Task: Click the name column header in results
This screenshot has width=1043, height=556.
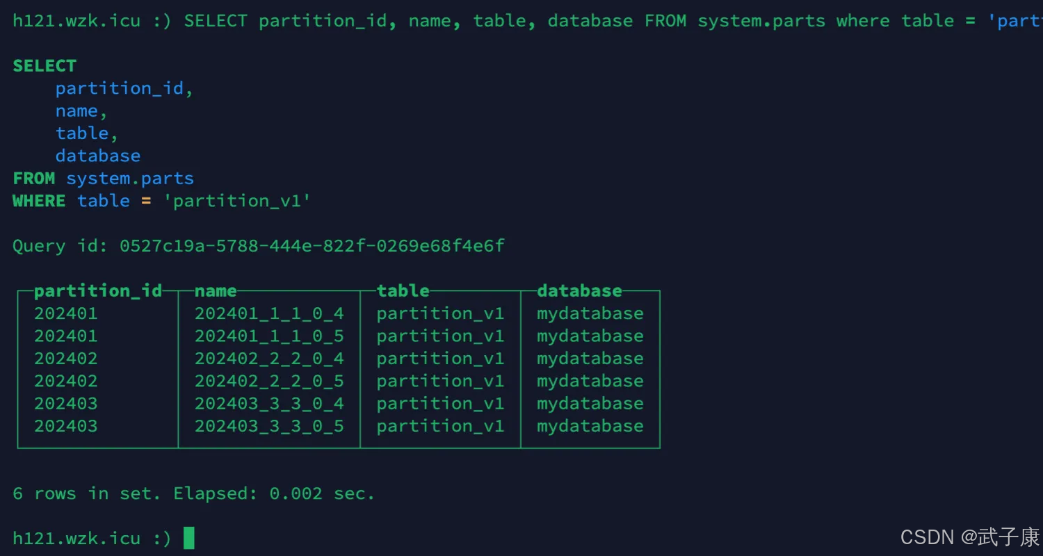Action: pos(216,291)
